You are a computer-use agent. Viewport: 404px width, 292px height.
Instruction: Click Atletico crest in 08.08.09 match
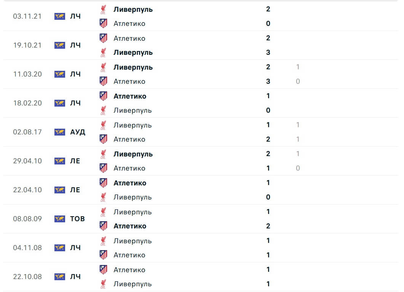[103, 226]
